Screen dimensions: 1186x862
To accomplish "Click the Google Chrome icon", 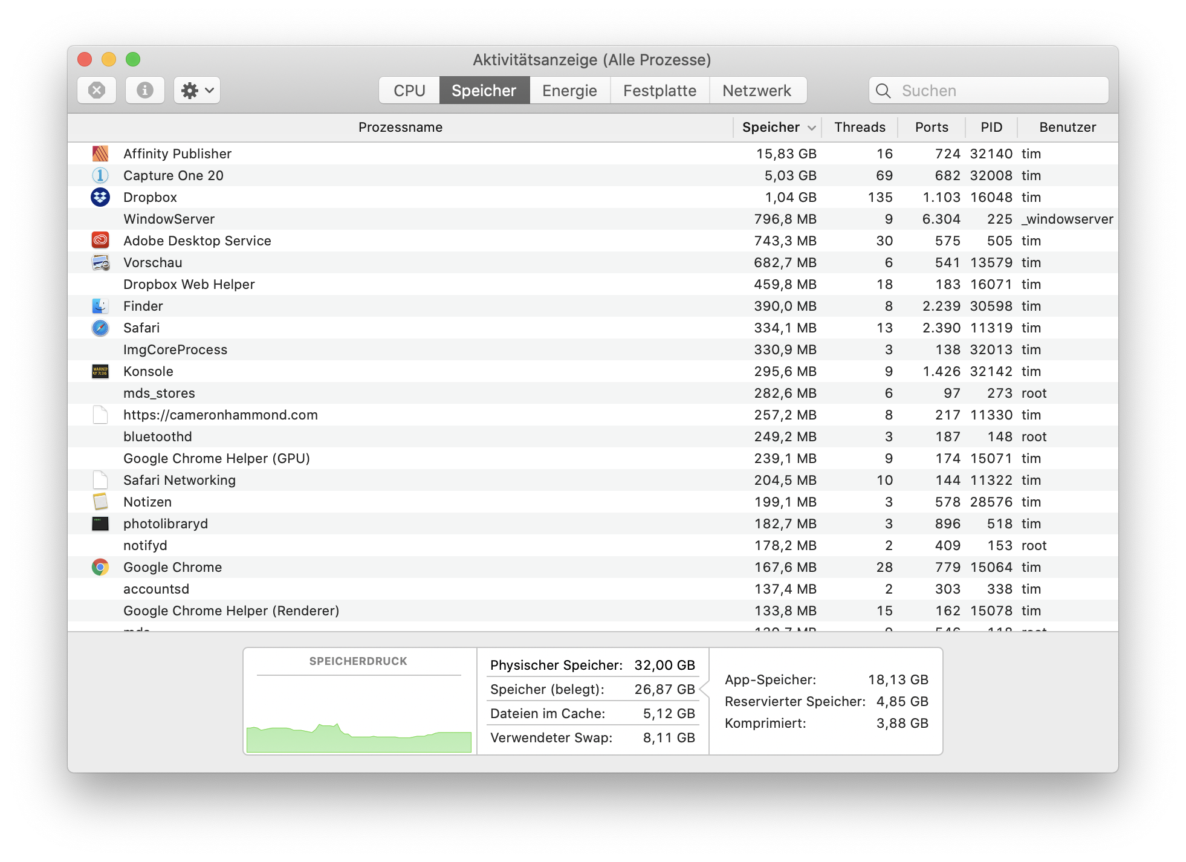I will coord(100,567).
